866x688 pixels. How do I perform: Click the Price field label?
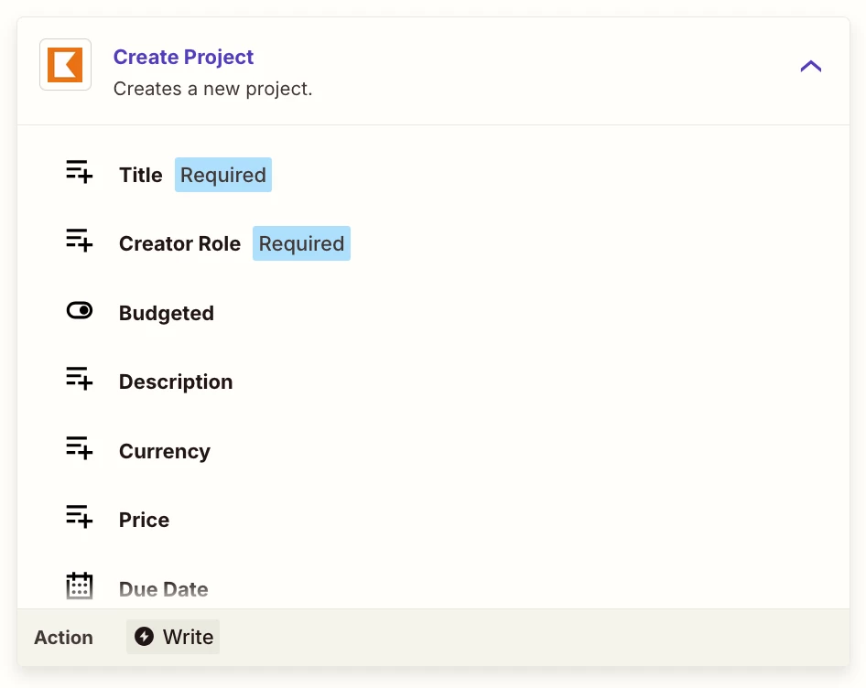(144, 520)
